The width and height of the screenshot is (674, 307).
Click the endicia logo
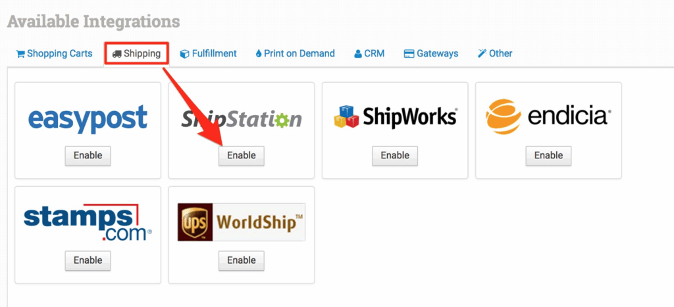(x=548, y=117)
